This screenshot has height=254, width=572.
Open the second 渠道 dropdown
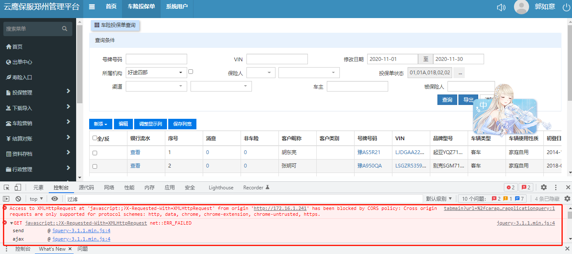221,86
